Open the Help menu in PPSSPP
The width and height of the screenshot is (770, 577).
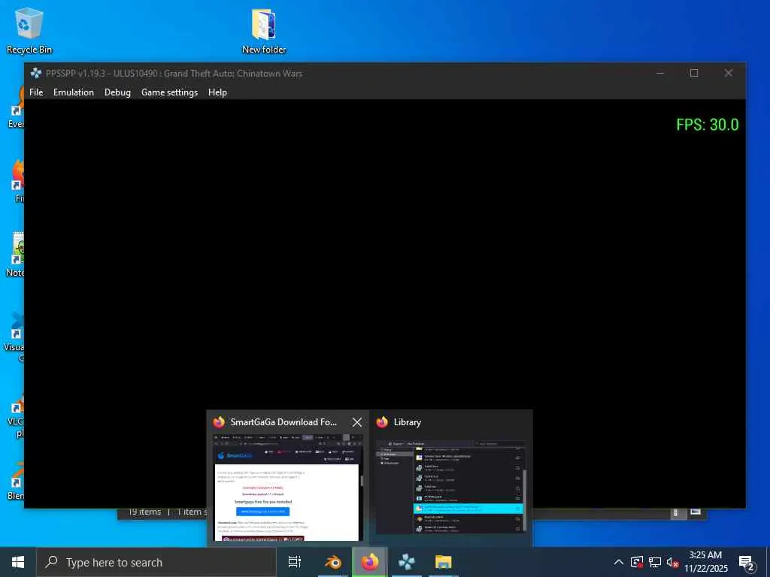pyautogui.click(x=217, y=92)
